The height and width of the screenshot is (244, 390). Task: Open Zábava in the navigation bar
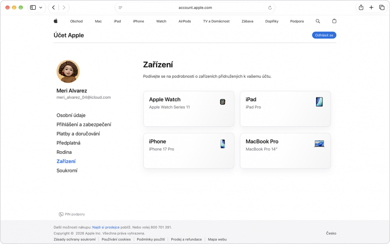(x=247, y=21)
